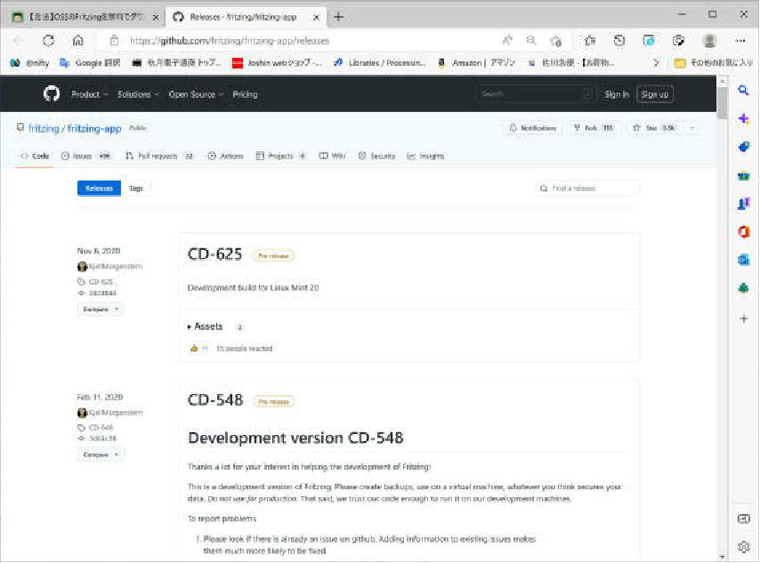
Task: Star the fritzing-app repository
Action: [x=654, y=128]
